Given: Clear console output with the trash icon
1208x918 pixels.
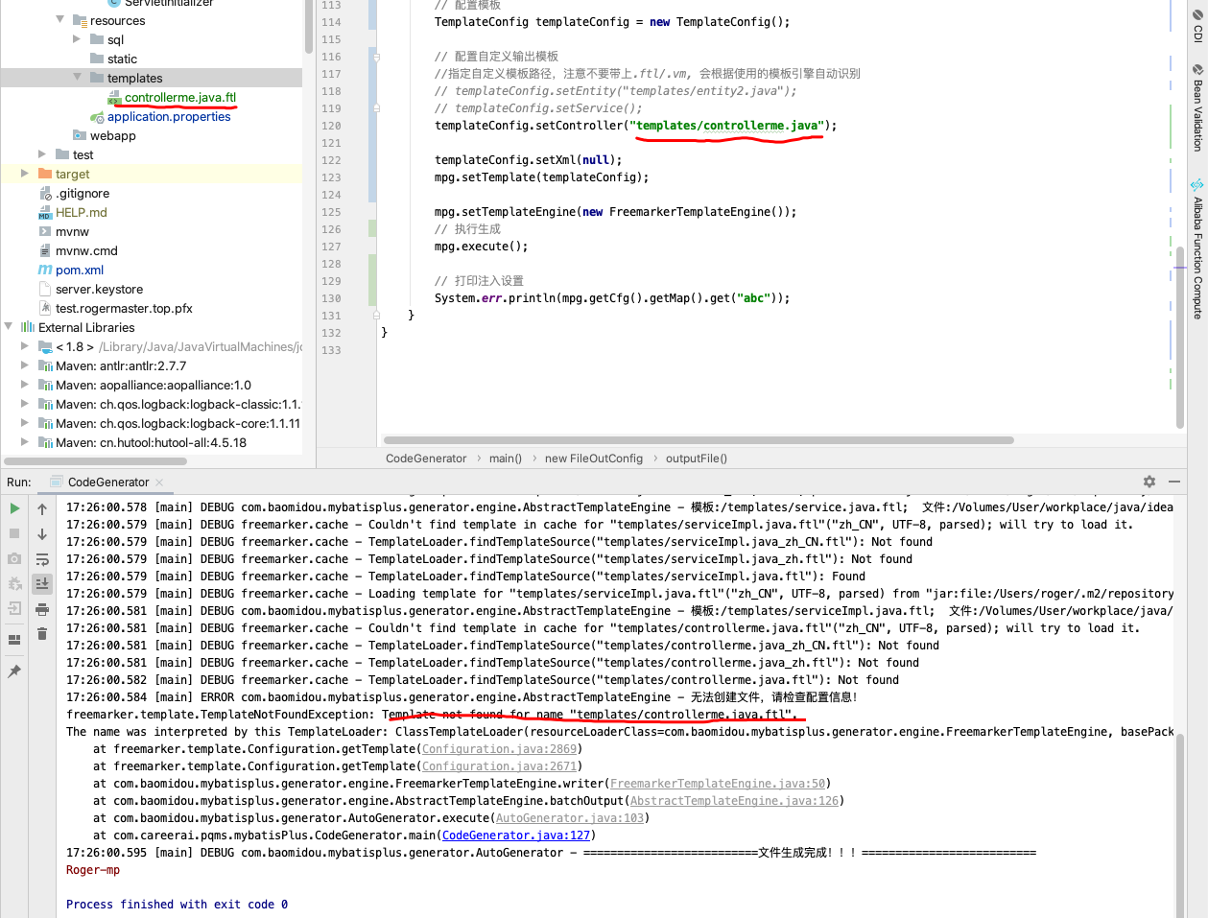Looking at the screenshot, I should pos(42,633).
